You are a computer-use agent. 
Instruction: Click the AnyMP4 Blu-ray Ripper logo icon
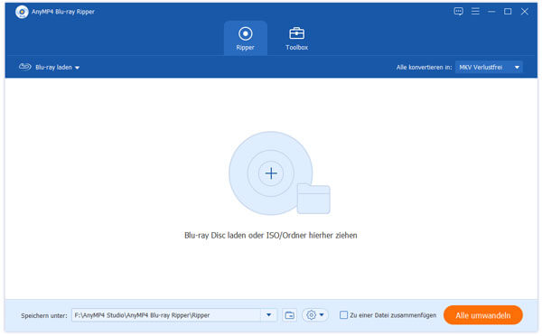point(22,12)
